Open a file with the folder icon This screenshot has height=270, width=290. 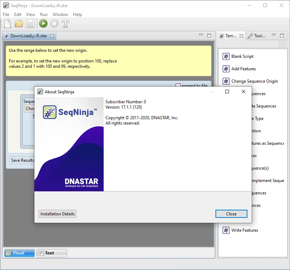[19, 24]
